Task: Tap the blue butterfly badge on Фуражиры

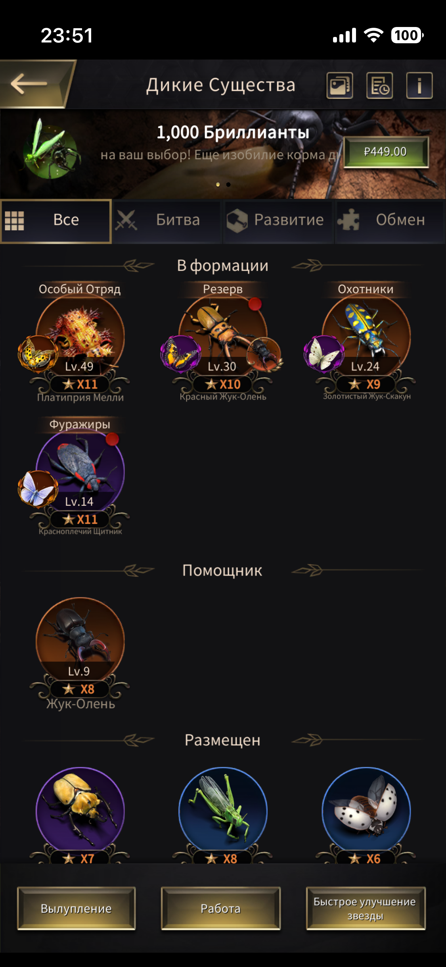Action: pos(38,489)
